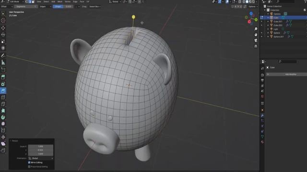This screenshot has width=307, height=172.
Task: Check the Proportional Editing checkbox
Action: (29, 167)
